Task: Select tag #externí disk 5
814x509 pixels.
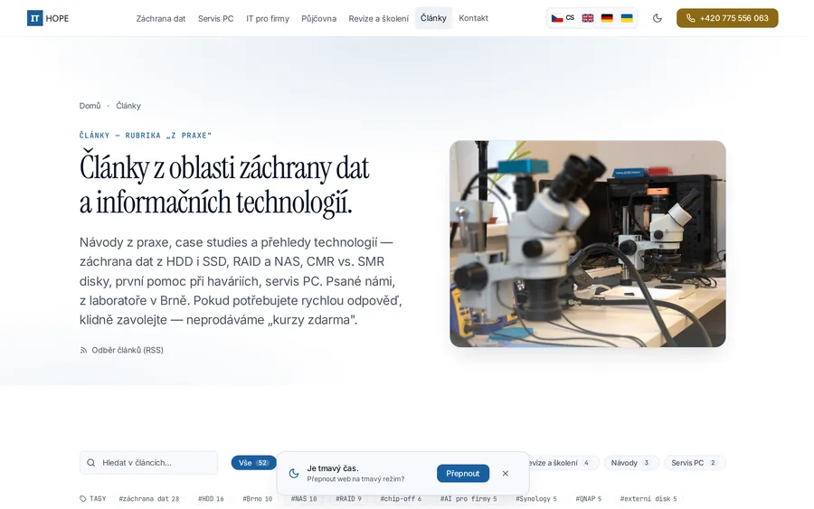Action: pyautogui.click(x=648, y=499)
